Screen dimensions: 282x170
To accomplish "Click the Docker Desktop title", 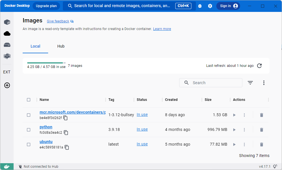I will tap(17, 6).
